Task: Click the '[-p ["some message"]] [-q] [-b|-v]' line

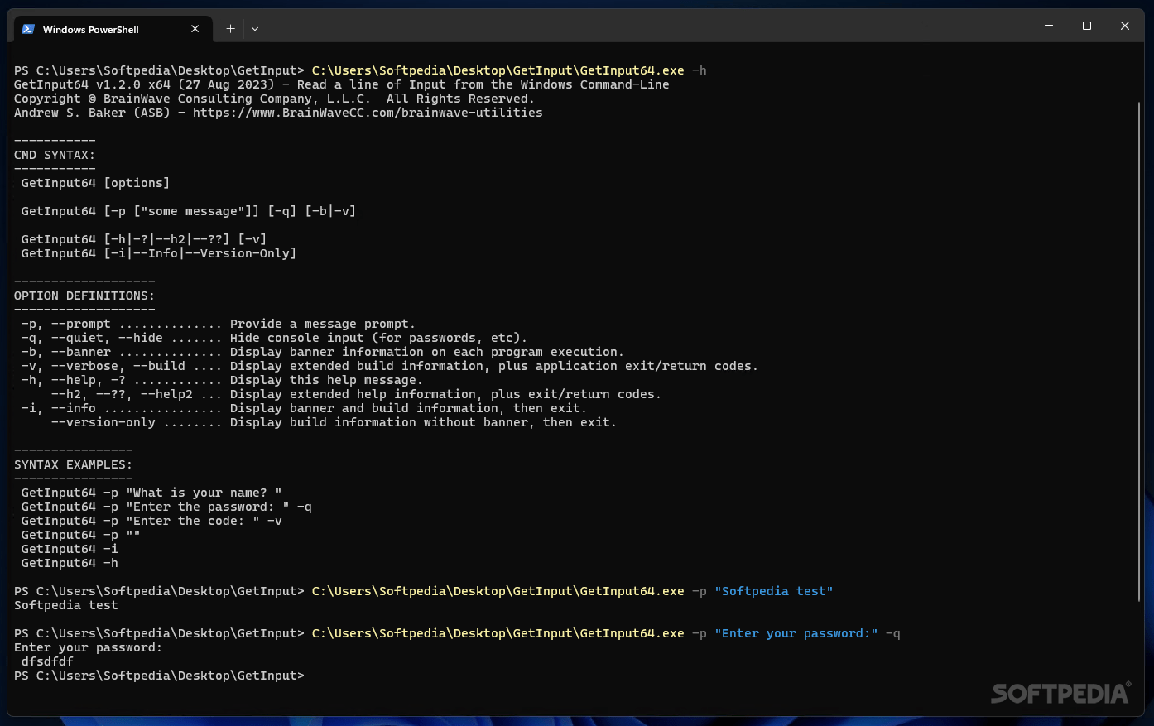Action: [189, 211]
